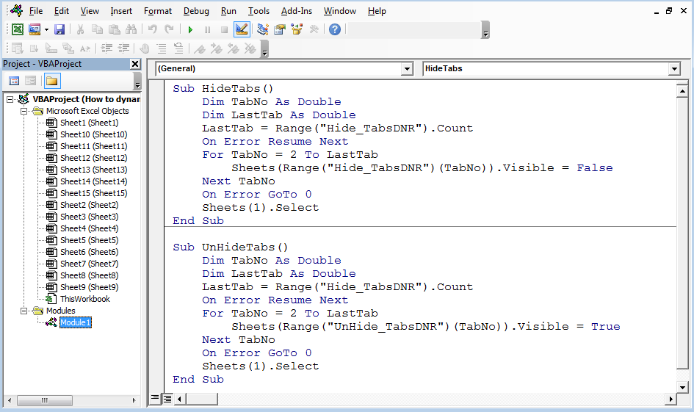
Task: Open the Insert menu
Action: [121, 11]
